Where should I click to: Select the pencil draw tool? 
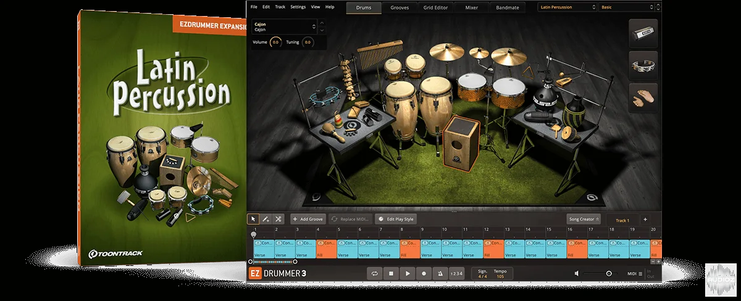tap(266, 219)
